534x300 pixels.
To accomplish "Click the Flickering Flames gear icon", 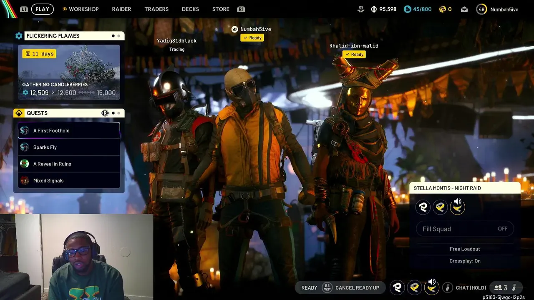I will [x=19, y=36].
